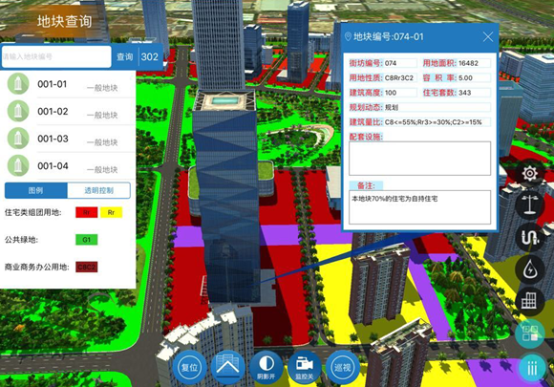Viewport: 554px width, 387px height.
Task: Click the 查询 search button
Action: click(125, 57)
